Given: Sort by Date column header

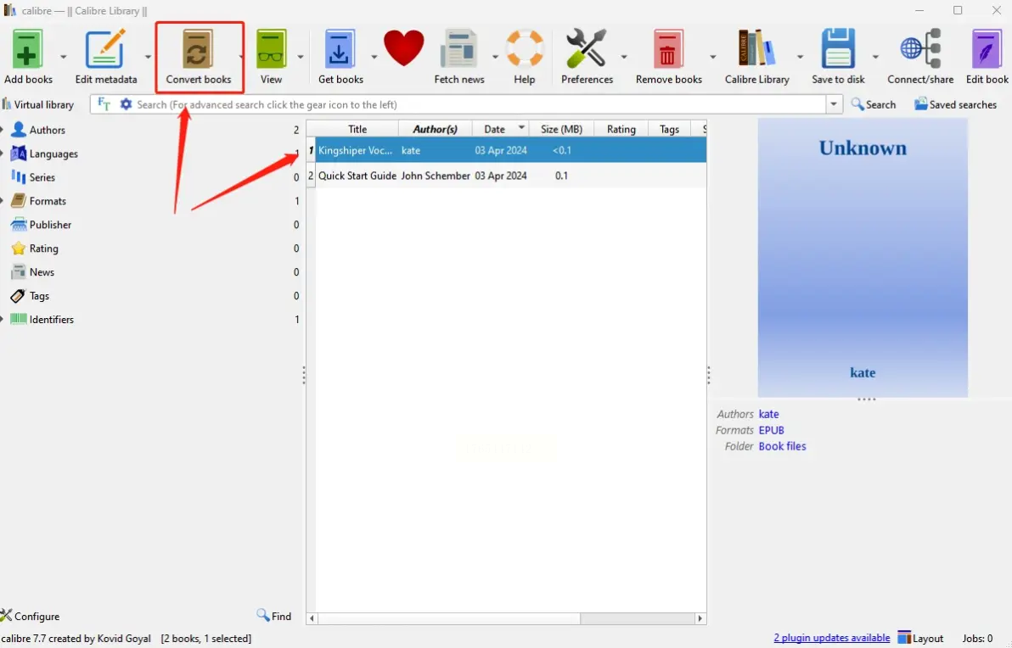Looking at the screenshot, I should point(501,129).
